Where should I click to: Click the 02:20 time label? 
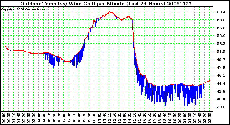tap(24, 118)
